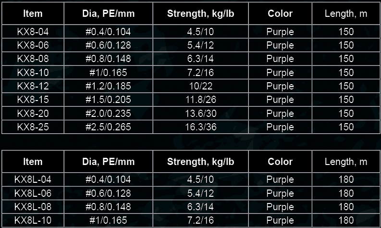Screen dimensions: 381x228
Task: Click the 180 length for KX8L-06
Action: (346, 193)
